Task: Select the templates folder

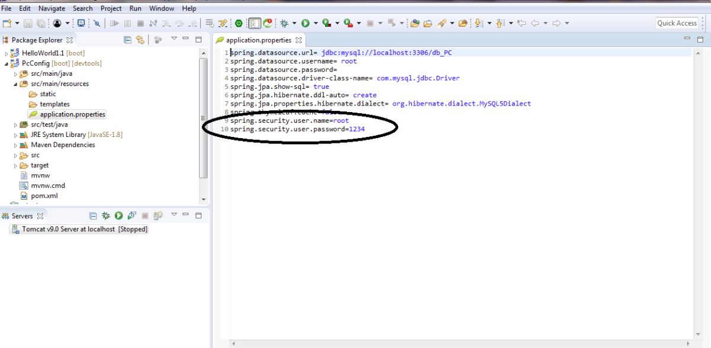Action: point(50,104)
